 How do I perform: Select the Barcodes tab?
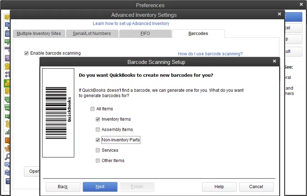[x=198, y=34]
